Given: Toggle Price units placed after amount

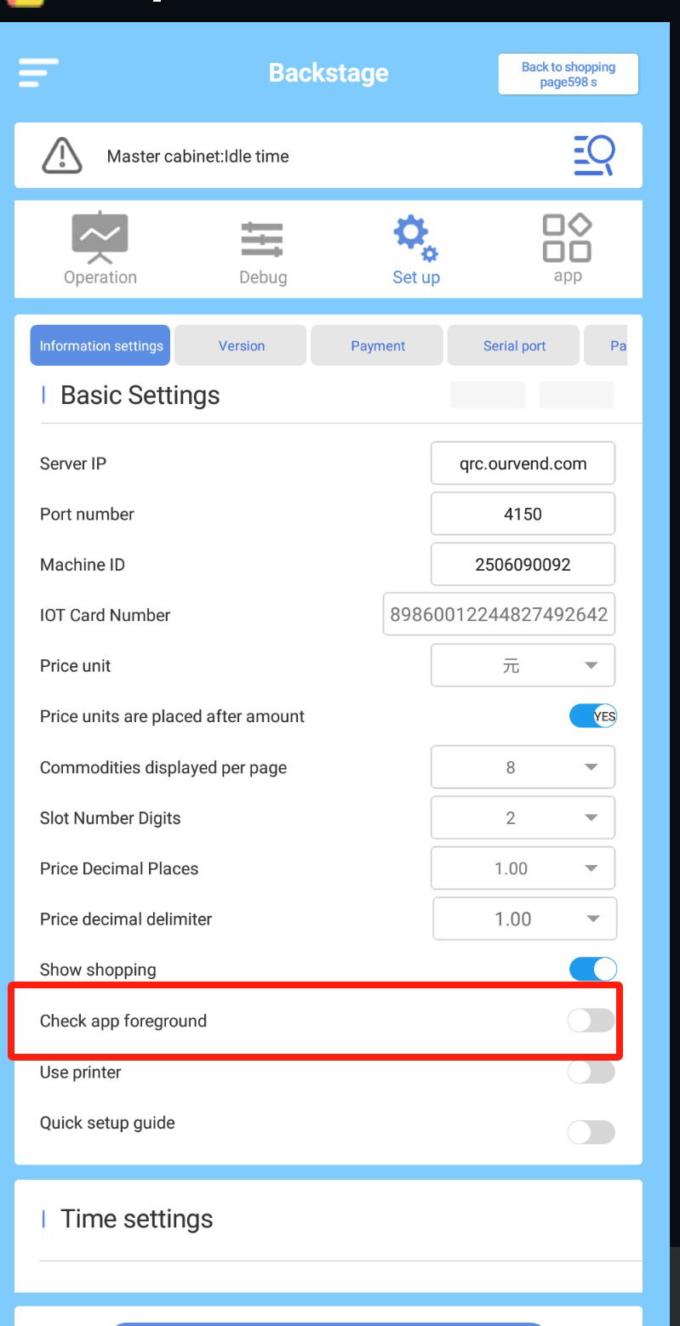Looking at the screenshot, I should click(592, 717).
